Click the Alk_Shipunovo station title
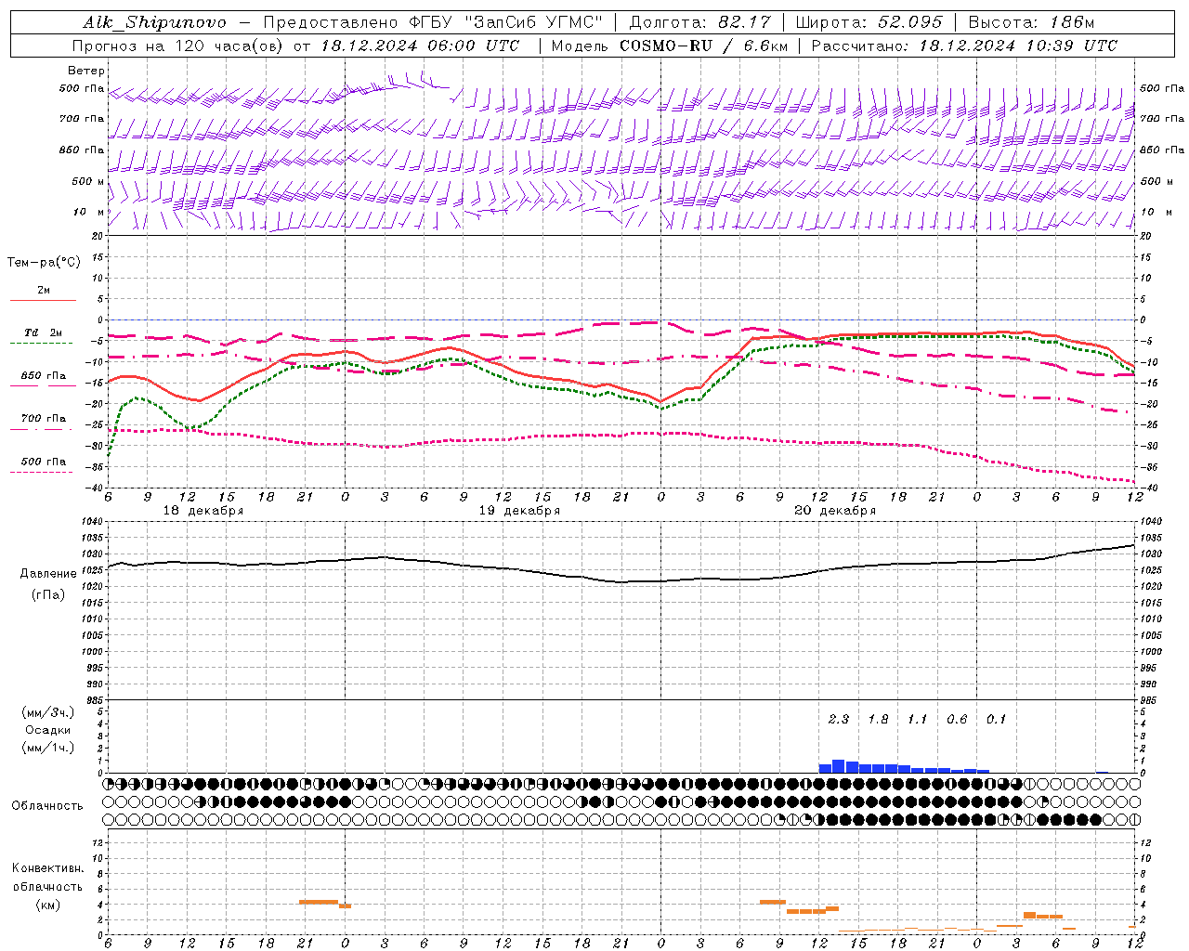Viewport: 1189px width, 951px height. click(153, 22)
